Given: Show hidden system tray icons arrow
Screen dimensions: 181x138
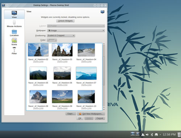Looking at the screenshot, I should click(x=160, y=134).
